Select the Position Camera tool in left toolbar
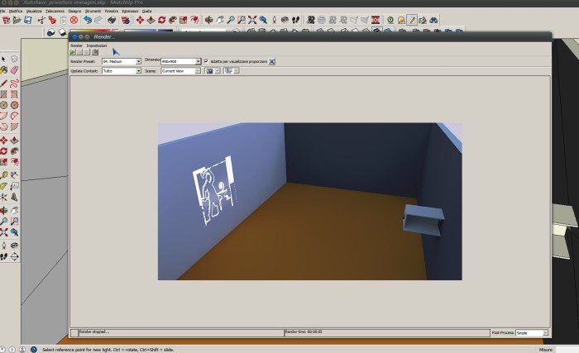 coord(3,246)
